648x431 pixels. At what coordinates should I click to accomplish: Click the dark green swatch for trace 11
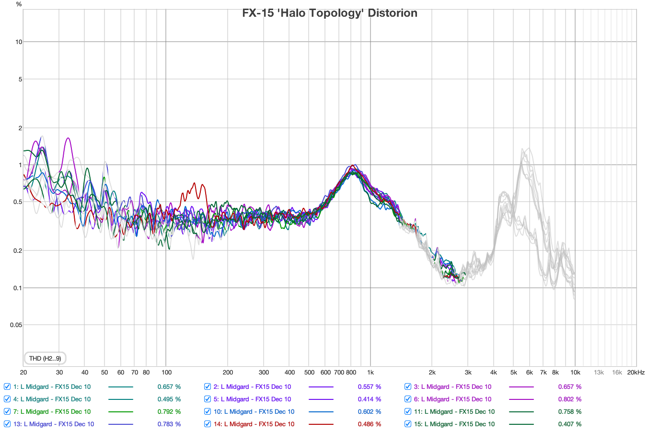pos(521,411)
